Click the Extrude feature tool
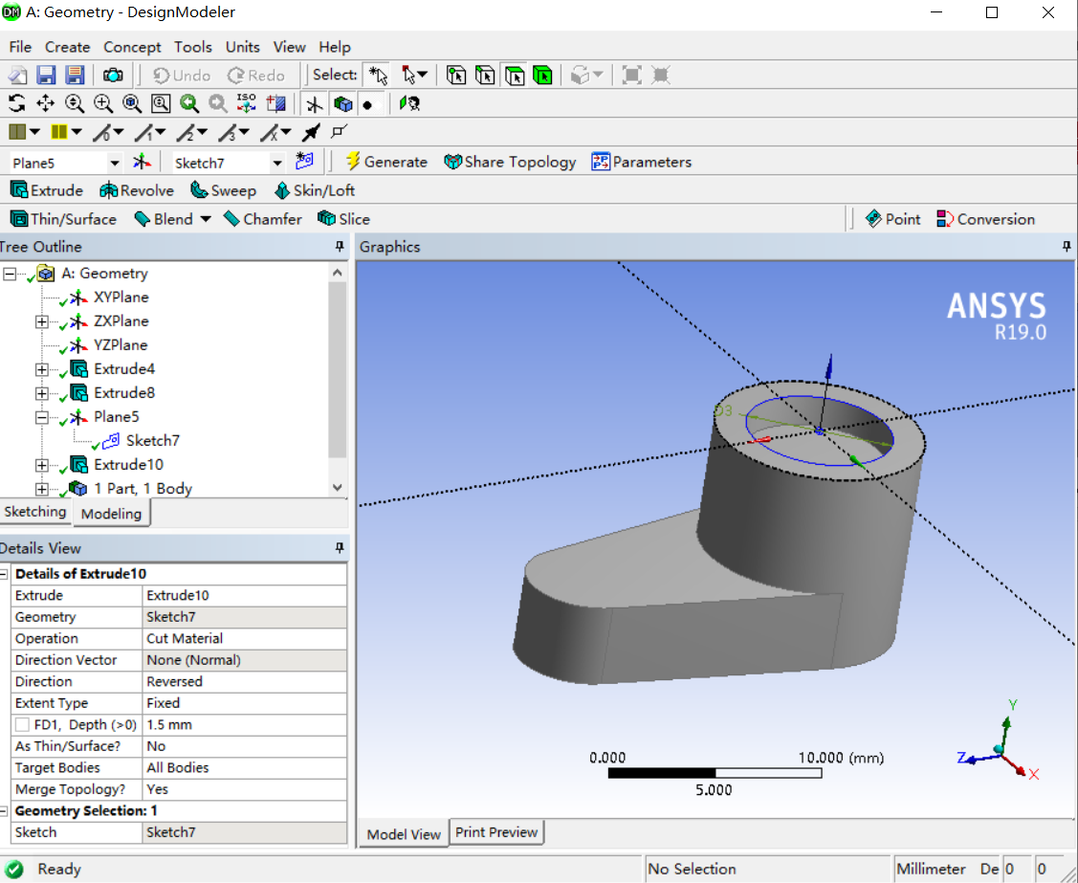 [47, 190]
